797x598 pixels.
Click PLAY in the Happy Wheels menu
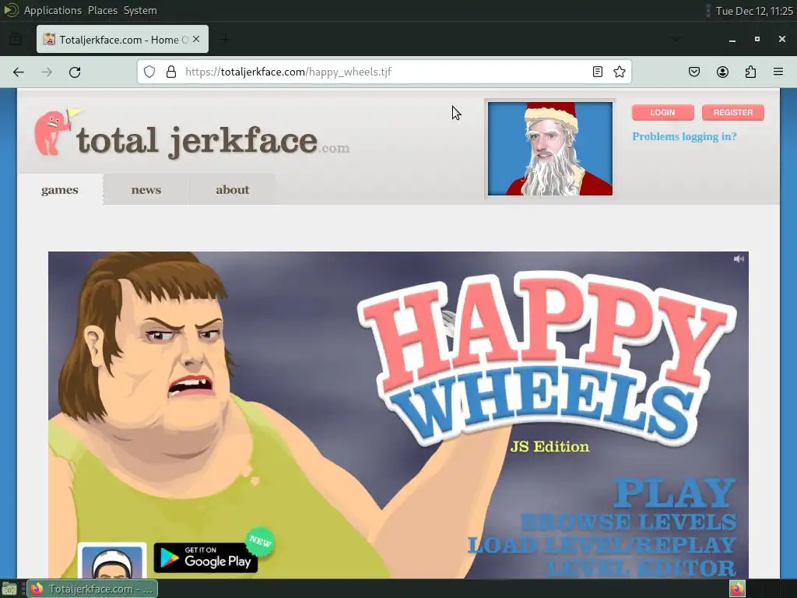675,492
